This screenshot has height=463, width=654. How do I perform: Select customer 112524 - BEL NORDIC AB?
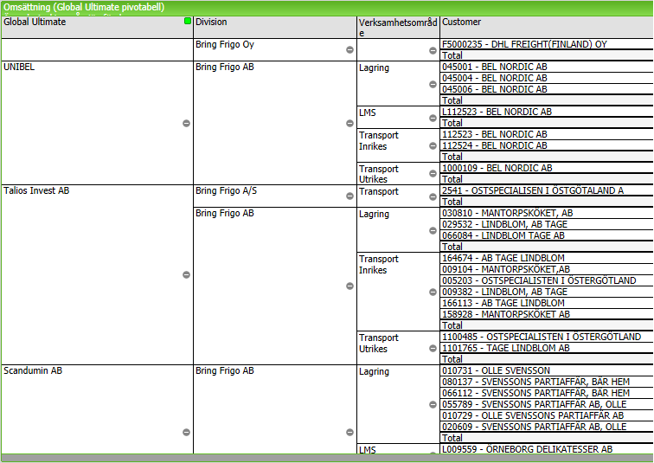[x=547, y=145]
